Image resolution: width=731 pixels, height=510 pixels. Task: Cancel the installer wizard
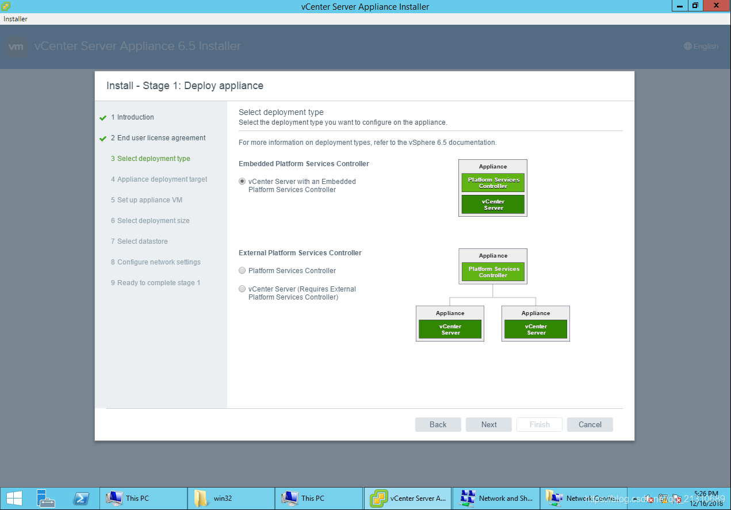coord(590,424)
